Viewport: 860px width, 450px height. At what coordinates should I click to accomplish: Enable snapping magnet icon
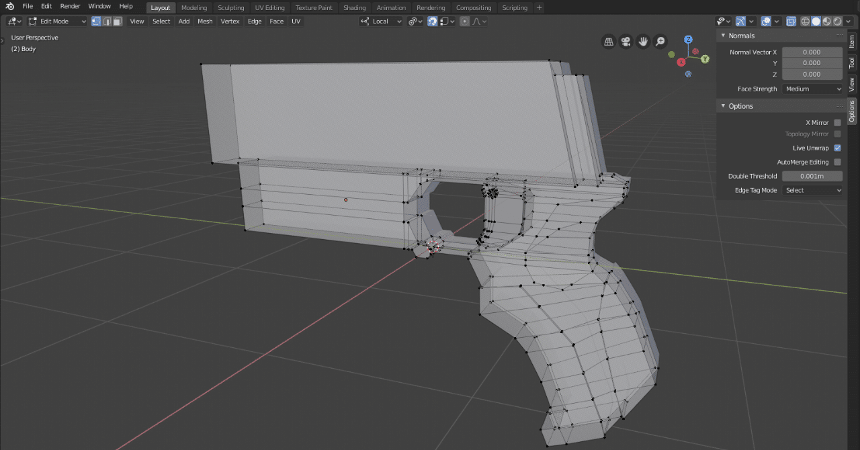(433, 21)
